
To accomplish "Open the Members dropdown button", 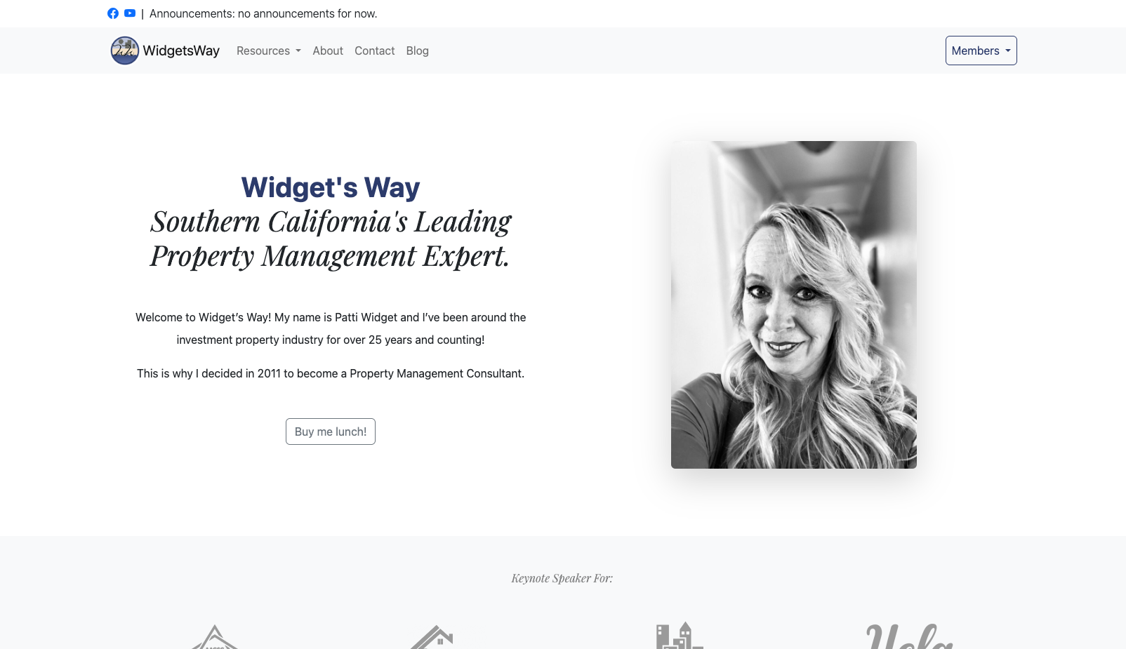I will (981, 51).
